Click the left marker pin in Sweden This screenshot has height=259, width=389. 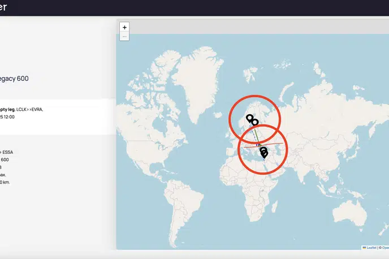click(x=249, y=118)
